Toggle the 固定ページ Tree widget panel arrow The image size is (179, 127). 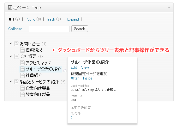169,8
